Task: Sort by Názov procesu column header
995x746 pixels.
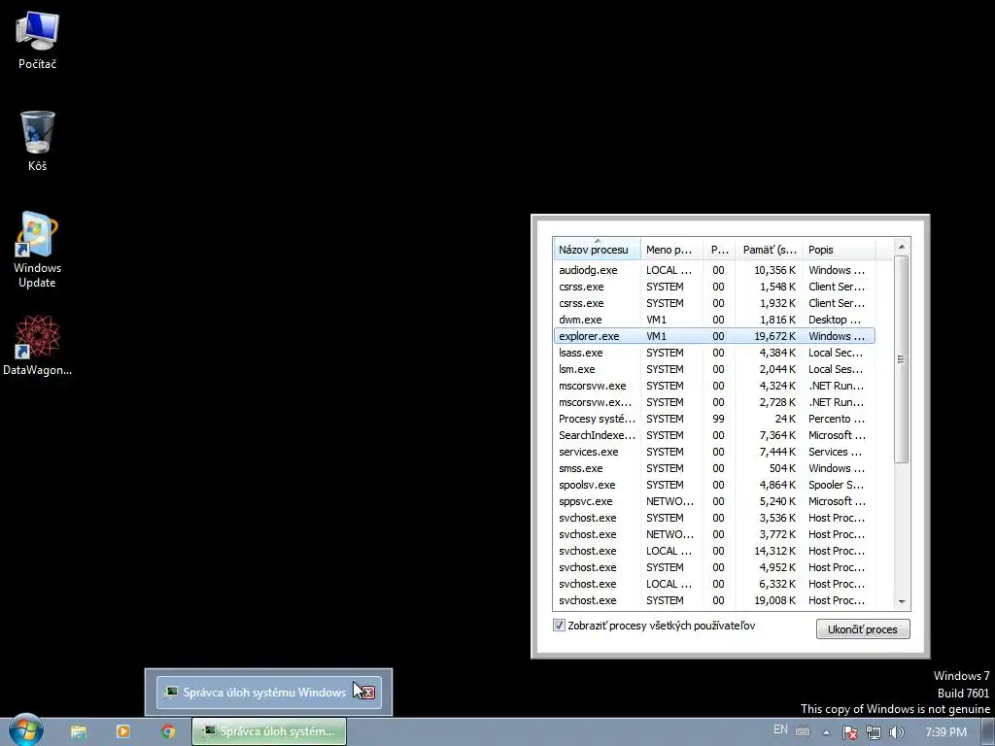Action: (597, 250)
